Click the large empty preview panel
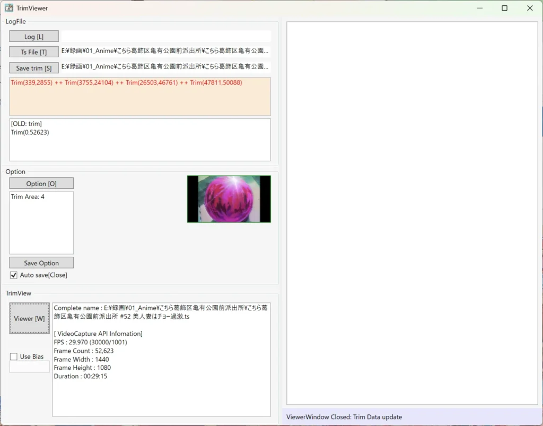The image size is (543, 426). [x=412, y=213]
